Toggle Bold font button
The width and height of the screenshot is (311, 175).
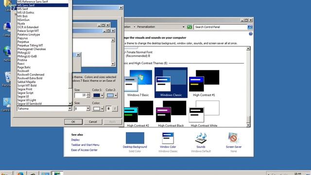(x=108, y=108)
